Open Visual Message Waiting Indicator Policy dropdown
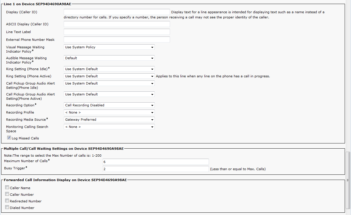 tap(109, 47)
